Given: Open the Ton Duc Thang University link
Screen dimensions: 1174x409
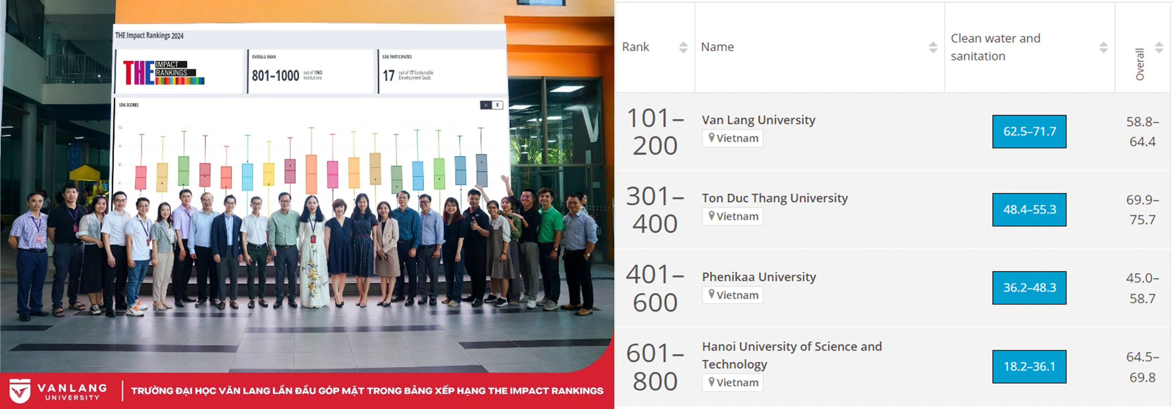Looking at the screenshot, I should click(775, 198).
